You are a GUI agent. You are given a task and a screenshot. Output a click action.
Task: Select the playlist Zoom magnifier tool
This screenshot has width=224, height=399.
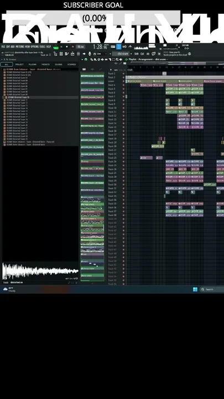tap(117, 59)
